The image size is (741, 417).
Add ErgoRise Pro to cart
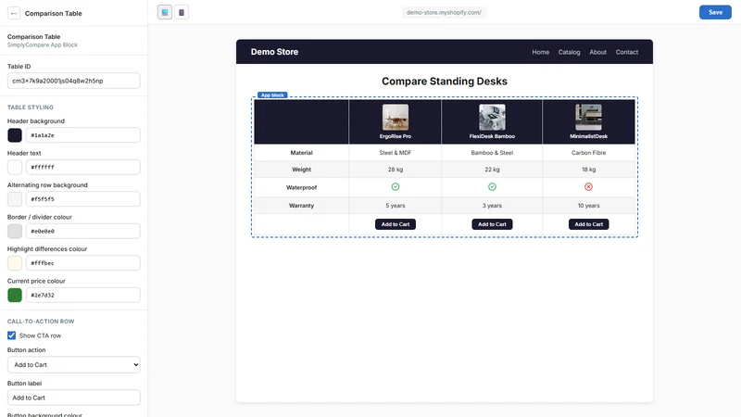[396, 224]
